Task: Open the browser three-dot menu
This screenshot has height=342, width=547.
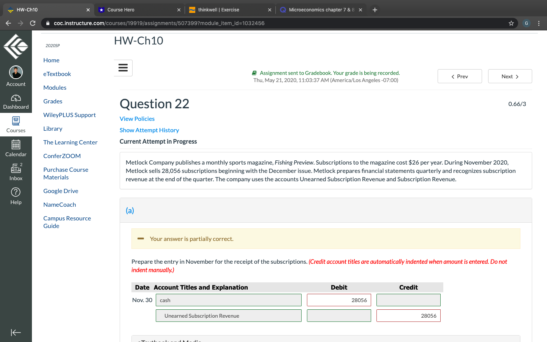Action: 539,23
